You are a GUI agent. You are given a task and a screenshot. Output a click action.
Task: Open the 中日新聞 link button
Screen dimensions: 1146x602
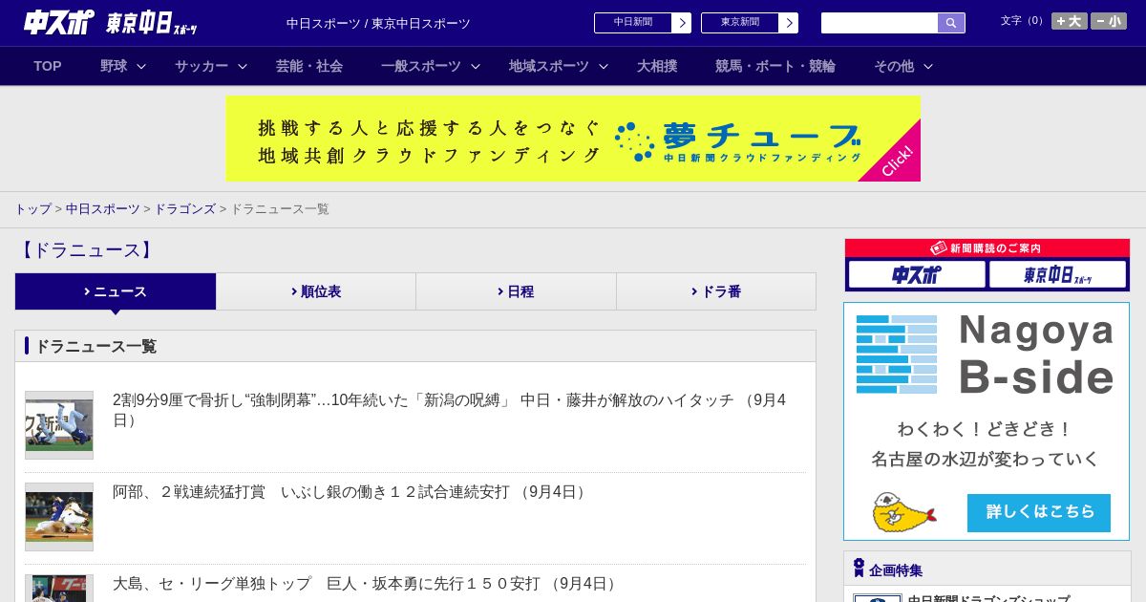click(643, 23)
